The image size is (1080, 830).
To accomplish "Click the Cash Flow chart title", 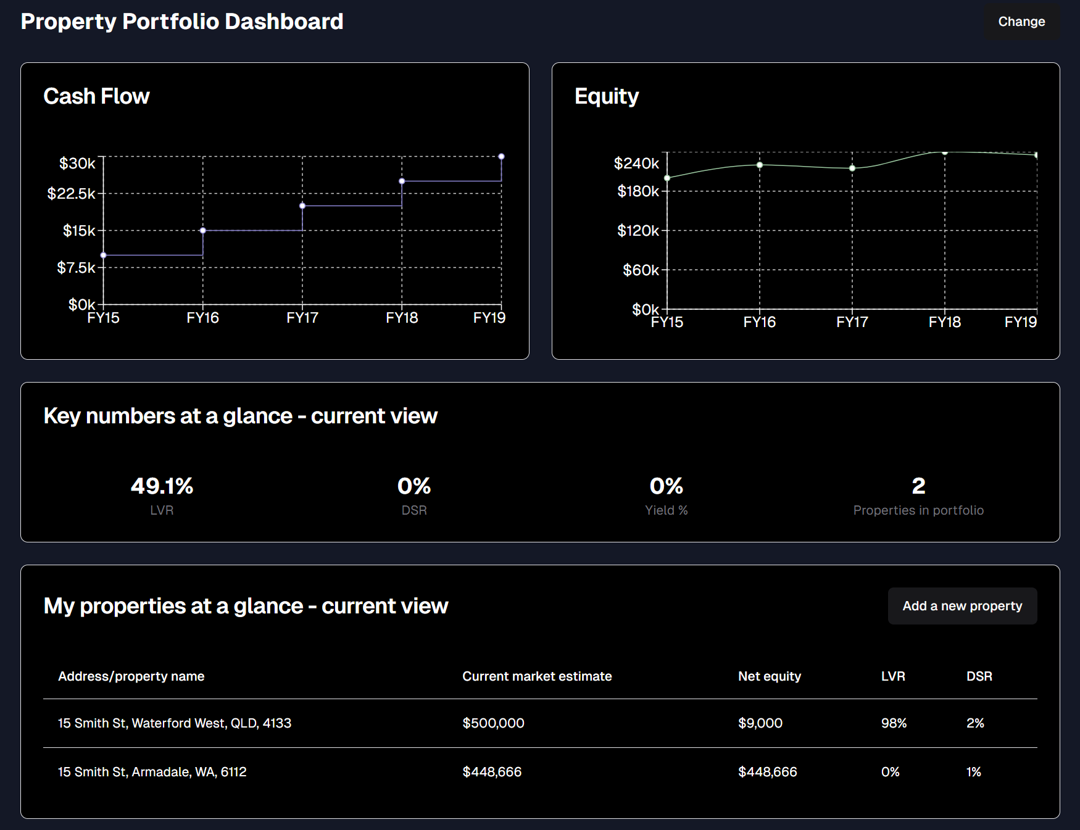I will coord(96,96).
